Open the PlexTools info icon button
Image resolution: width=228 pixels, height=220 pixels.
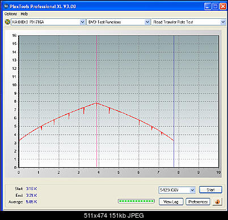(217, 202)
